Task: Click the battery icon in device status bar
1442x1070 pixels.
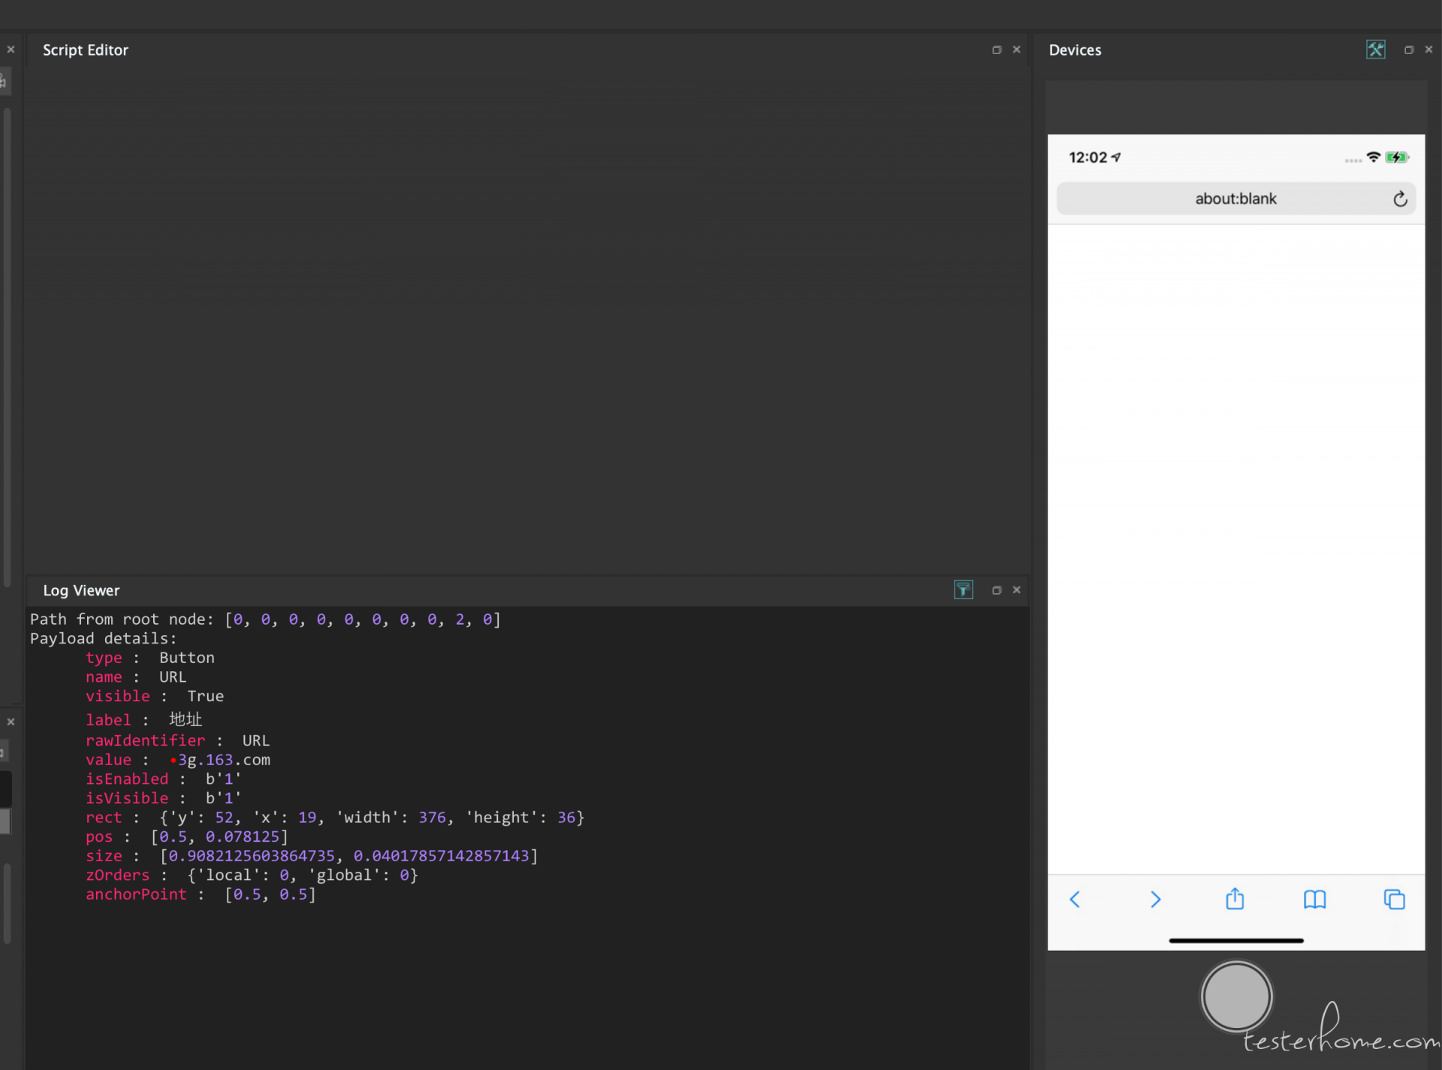Action: [1397, 157]
